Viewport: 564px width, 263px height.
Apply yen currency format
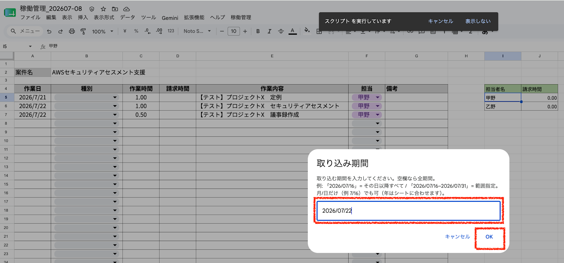click(x=125, y=31)
